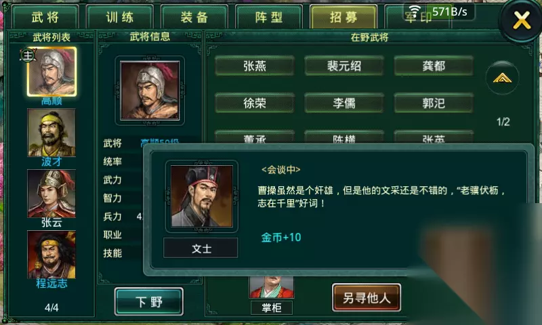The width and height of the screenshot is (542, 325).
Task: Switch to the 训练 tab
Action: [x=120, y=16]
